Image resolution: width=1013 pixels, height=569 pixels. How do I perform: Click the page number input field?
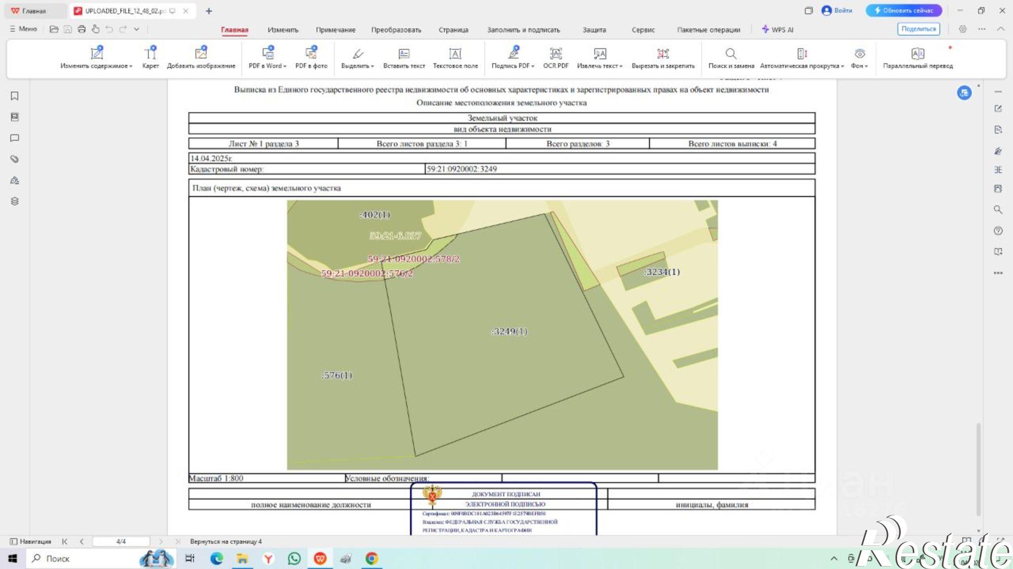121,541
